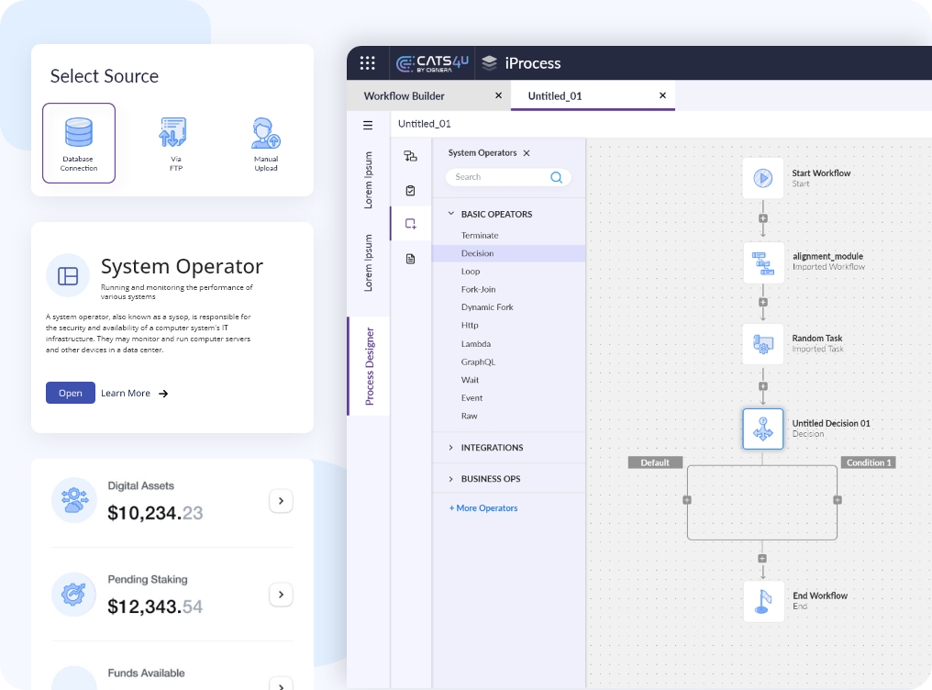Click the Condition 1 branch label
This screenshot has height=690, width=932.
click(869, 462)
